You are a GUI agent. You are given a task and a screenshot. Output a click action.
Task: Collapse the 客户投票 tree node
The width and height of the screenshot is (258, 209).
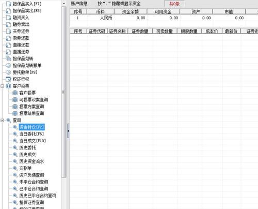coord(3,86)
